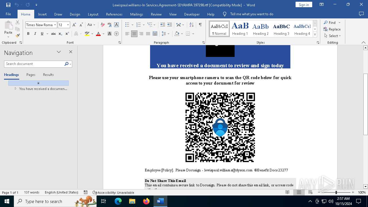The width and height of the screenshot is (368, 207).
Task: Open the Review tab
Action: click(156, 14)
